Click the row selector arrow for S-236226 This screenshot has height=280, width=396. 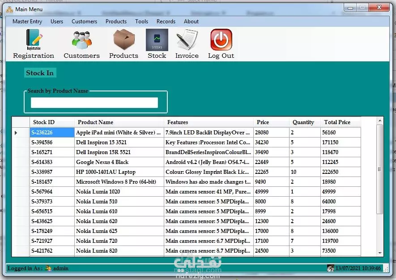[16, 133]
